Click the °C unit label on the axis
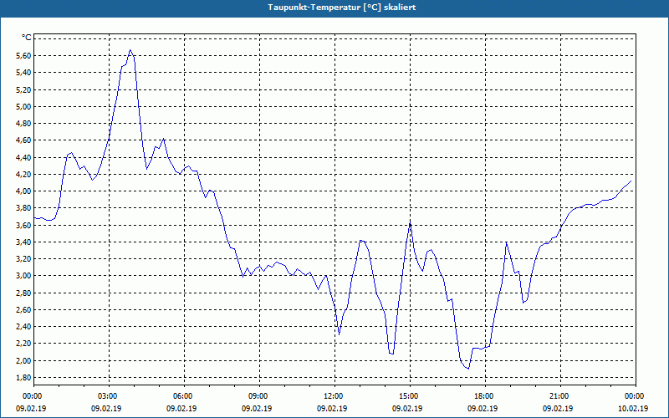Viewport: 669px width, 418px height. point(27,38)
